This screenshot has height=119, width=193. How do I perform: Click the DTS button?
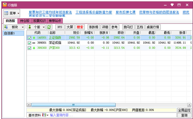(60, 27)
